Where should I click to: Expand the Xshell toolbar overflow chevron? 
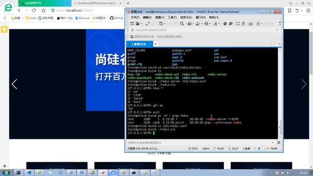pos(280,23)
